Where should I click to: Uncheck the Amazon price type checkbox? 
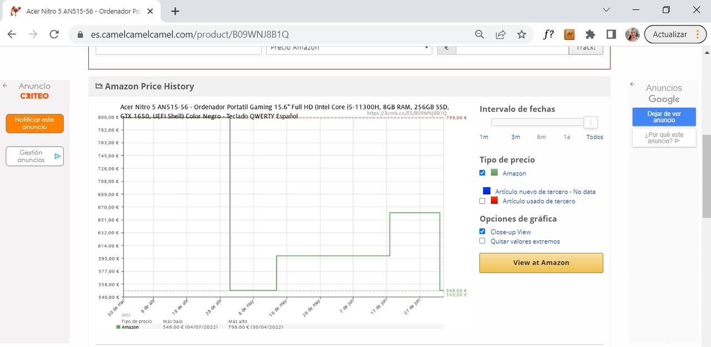pos(482,173)
